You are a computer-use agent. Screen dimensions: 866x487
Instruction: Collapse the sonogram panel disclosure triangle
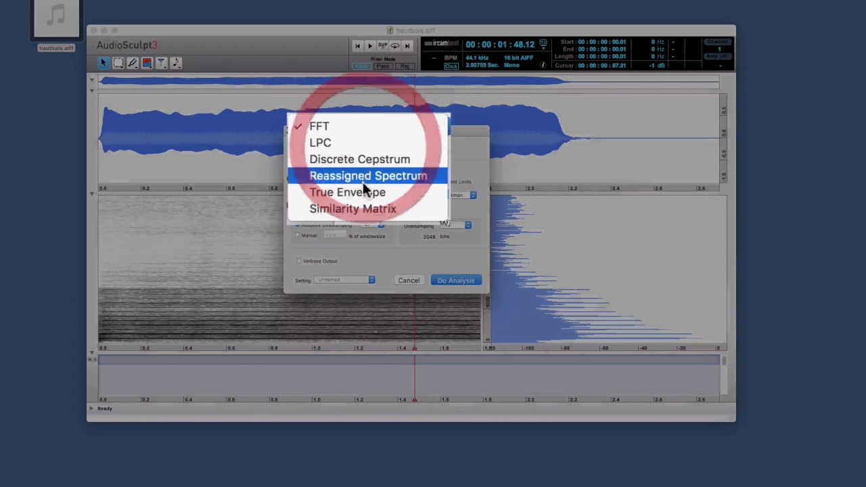pyautogui.click(x=92, y=194)
